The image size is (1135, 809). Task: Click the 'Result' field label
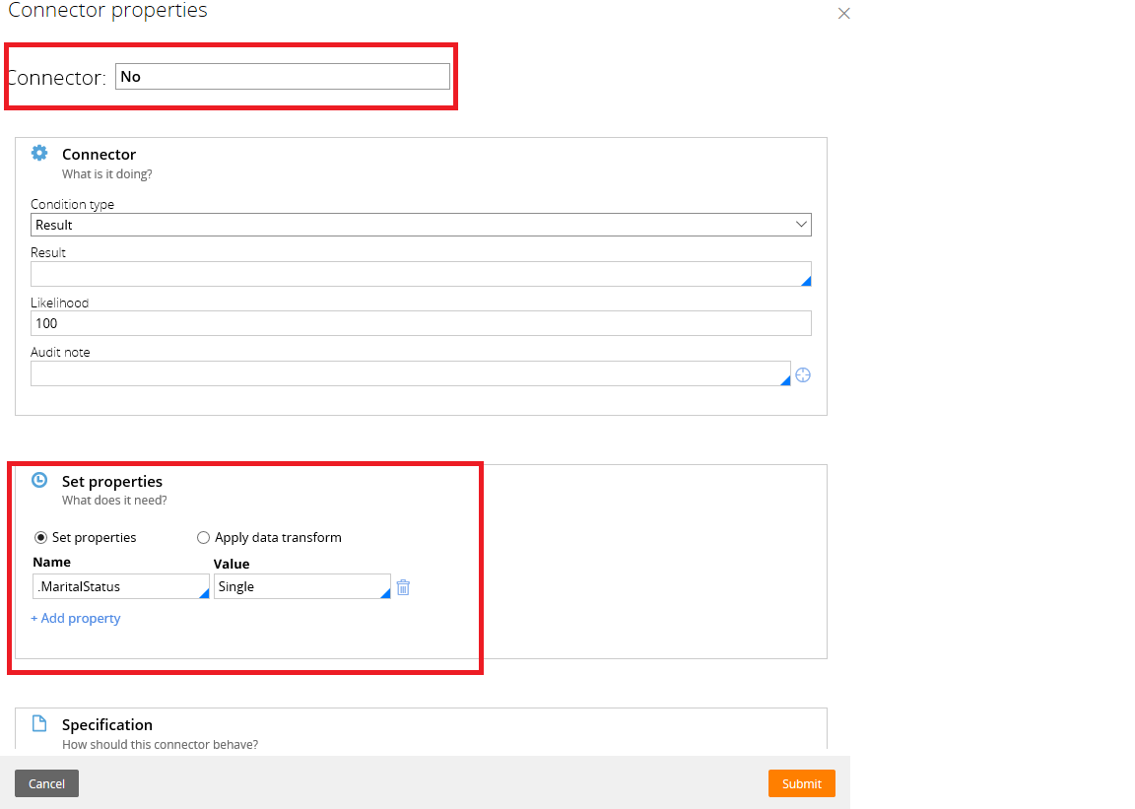pyautogui.click(x=47, y=253)
